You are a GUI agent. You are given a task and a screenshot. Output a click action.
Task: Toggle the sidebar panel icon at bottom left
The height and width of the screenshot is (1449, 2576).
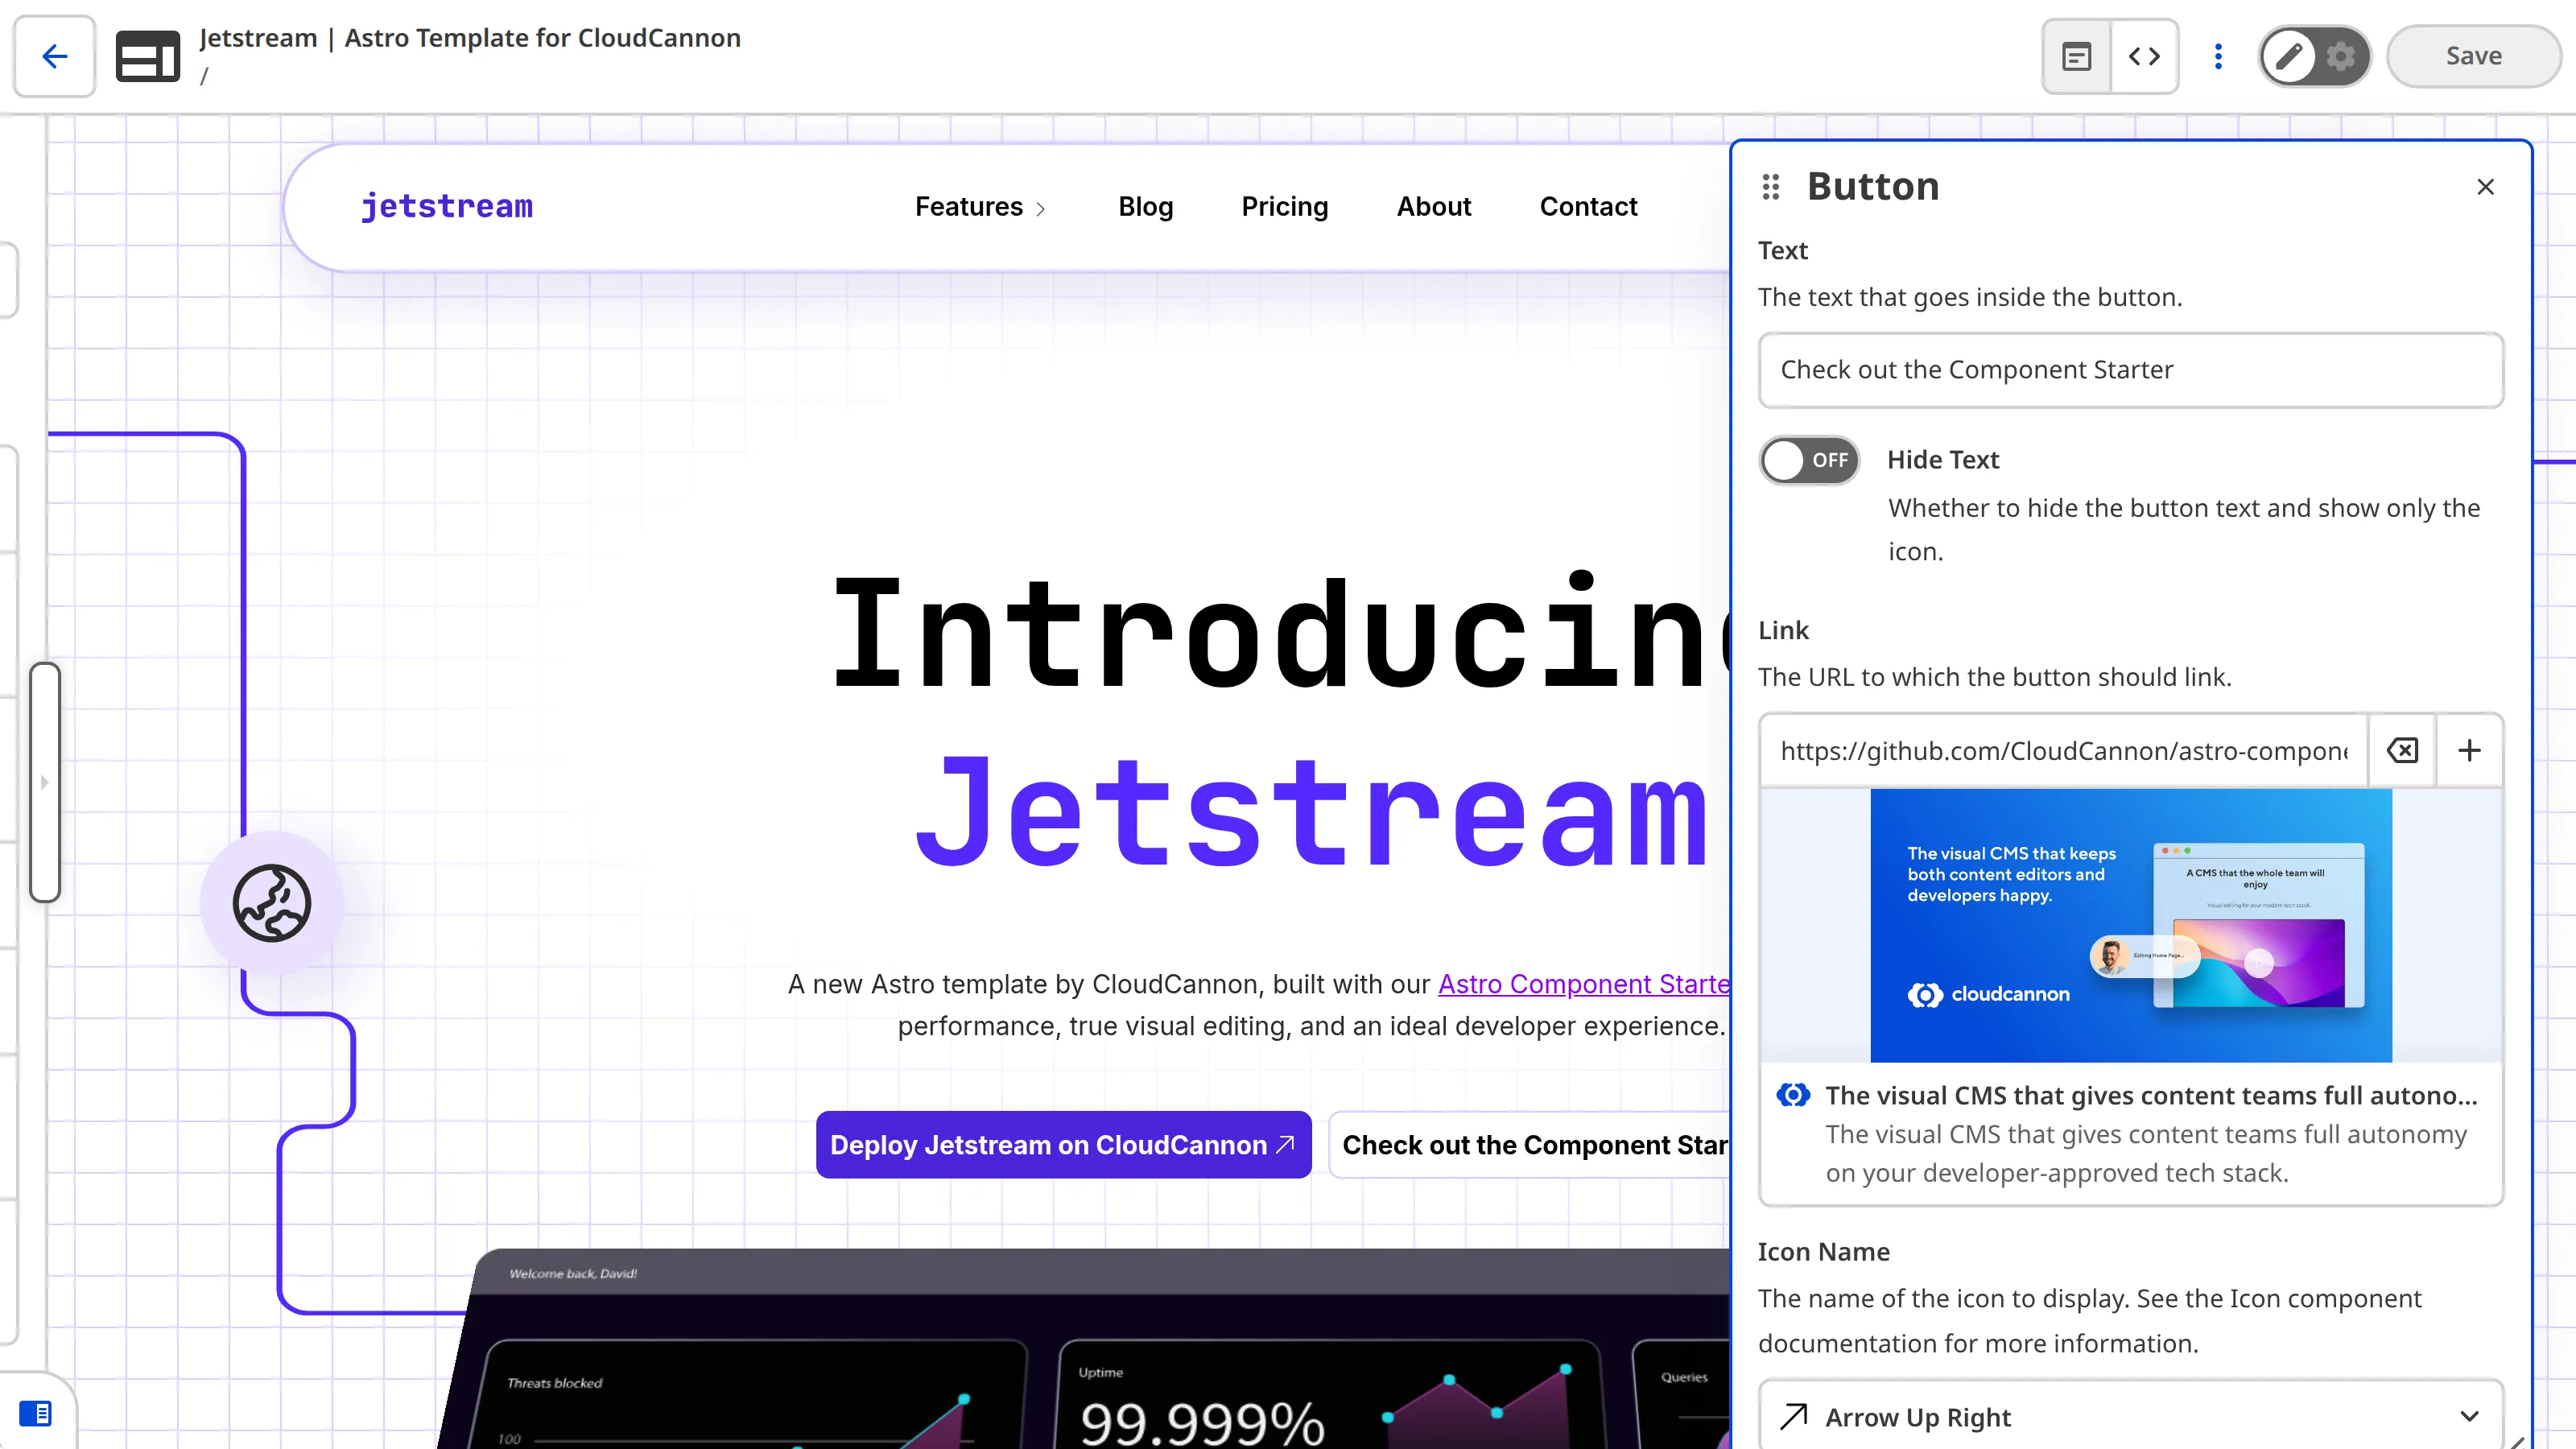pyautogui.click(x=35, y=1413)
